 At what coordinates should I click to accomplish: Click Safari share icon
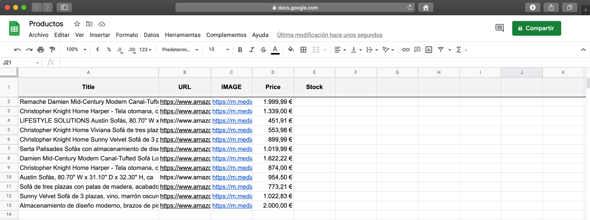tap(551, 7)
